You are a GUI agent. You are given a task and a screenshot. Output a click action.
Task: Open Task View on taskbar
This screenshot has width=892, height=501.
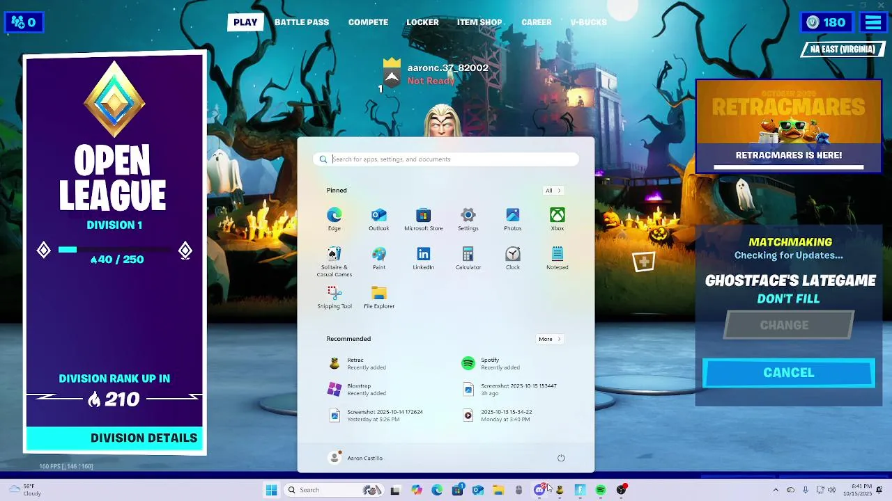pos(395,490)
